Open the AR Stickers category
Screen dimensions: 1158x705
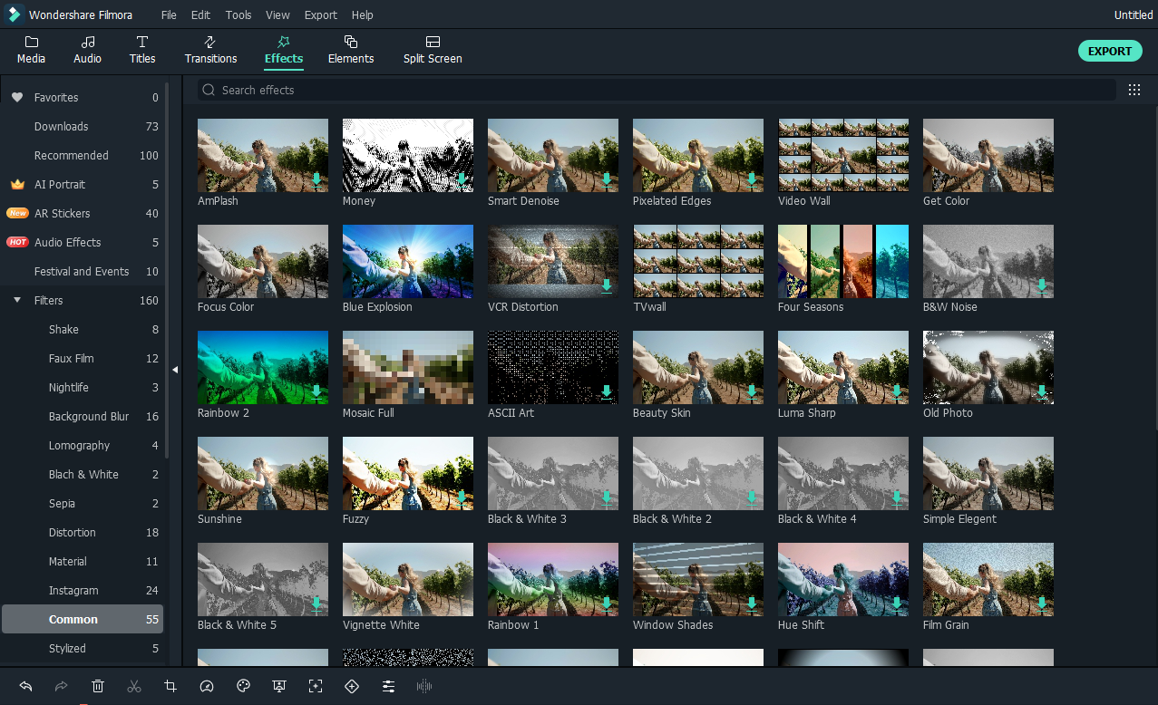[x=83, y=213]
